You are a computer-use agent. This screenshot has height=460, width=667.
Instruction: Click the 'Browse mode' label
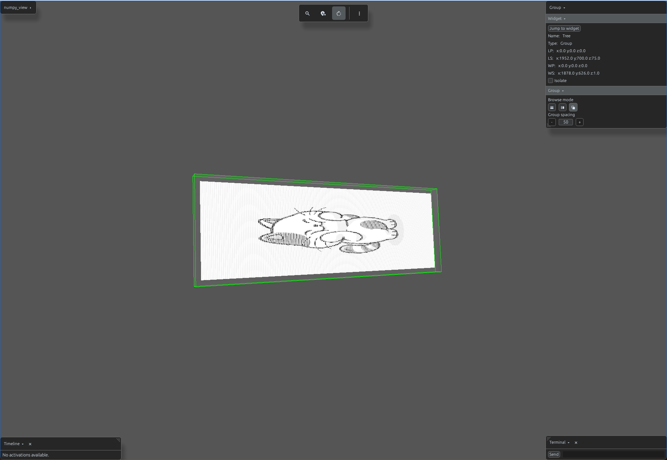(x=560, y=100)
